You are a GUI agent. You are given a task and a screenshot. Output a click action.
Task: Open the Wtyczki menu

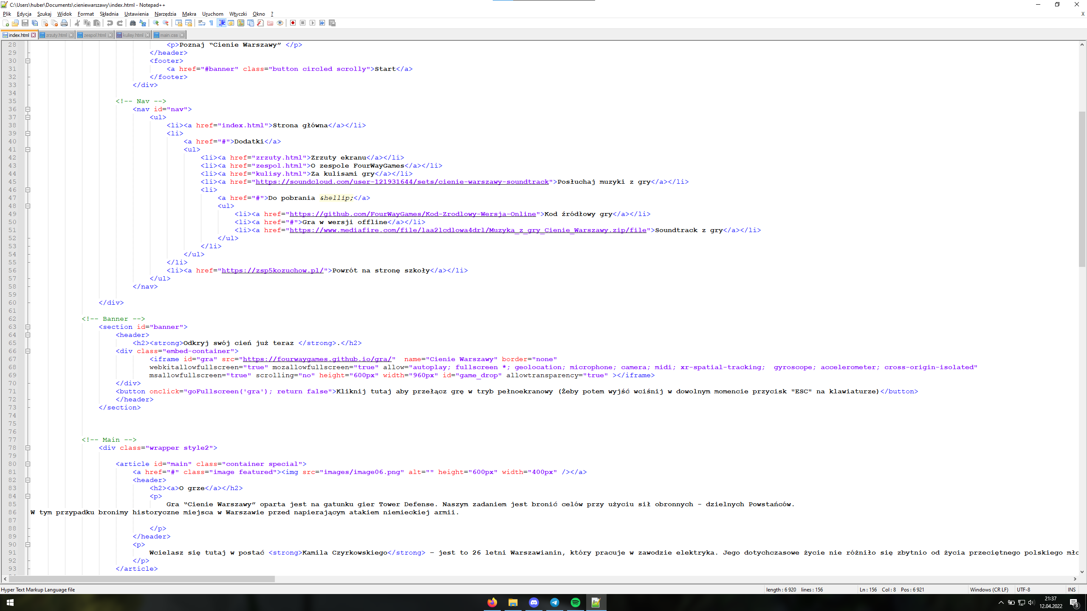coord(237,14)
